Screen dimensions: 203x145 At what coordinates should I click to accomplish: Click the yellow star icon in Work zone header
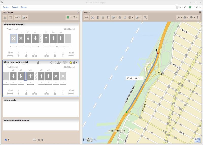[71, 62]
